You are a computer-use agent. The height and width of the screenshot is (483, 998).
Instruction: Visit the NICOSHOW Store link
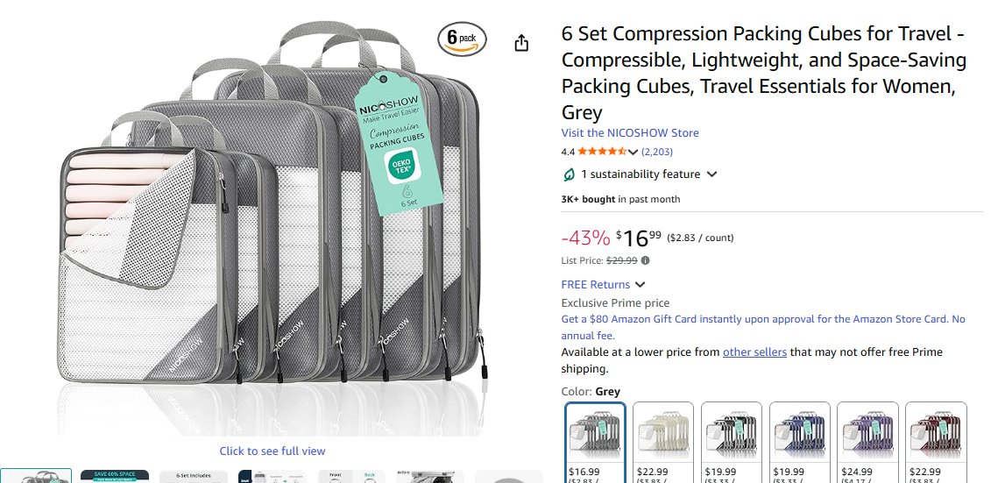coord(630,133)
